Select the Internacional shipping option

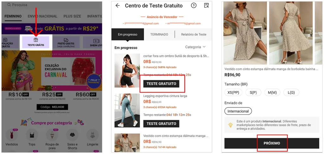238,111
